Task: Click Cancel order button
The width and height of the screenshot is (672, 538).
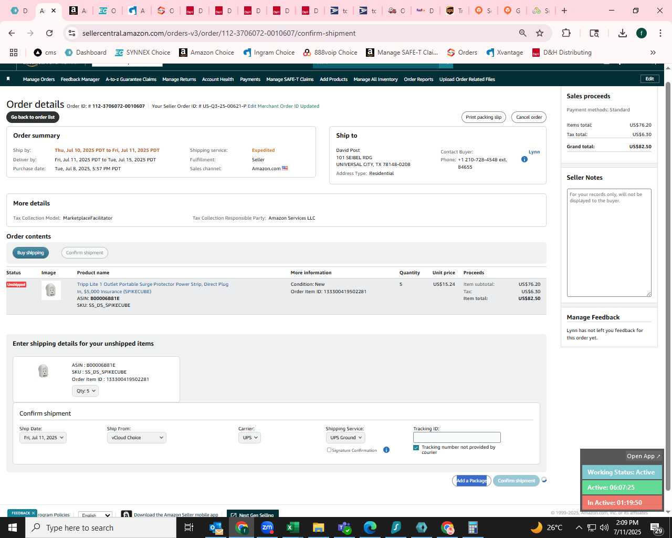Action: click(x=529, y=117)
